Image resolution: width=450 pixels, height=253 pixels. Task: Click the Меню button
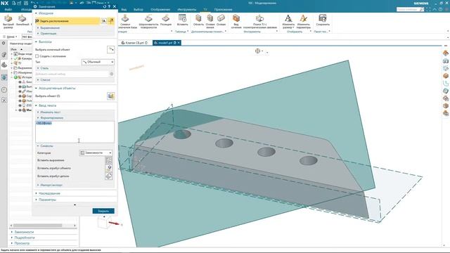11,37
